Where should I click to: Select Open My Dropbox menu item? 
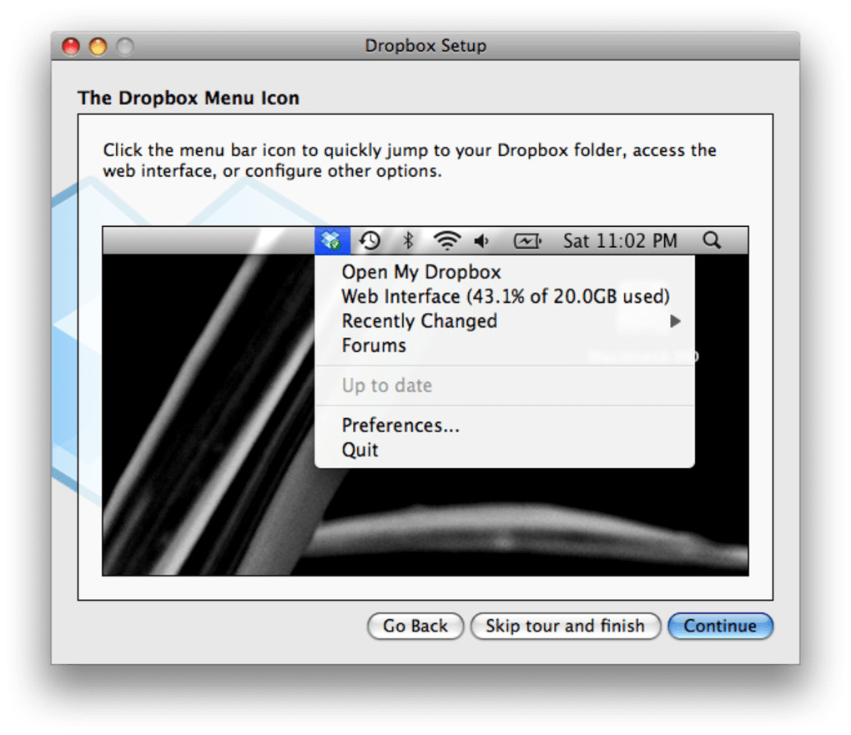505,272
